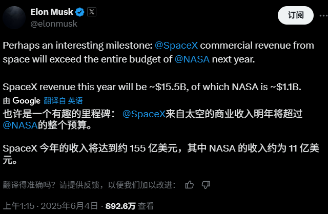Click the 翻译自 英语 link
This screenshot has width=328, height=214.
click(x=63, y=100)
